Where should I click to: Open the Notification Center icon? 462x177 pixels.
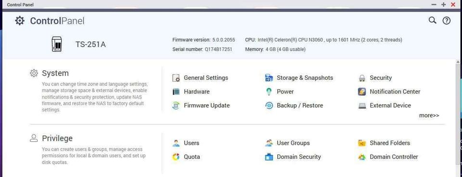tap(362, 91)
